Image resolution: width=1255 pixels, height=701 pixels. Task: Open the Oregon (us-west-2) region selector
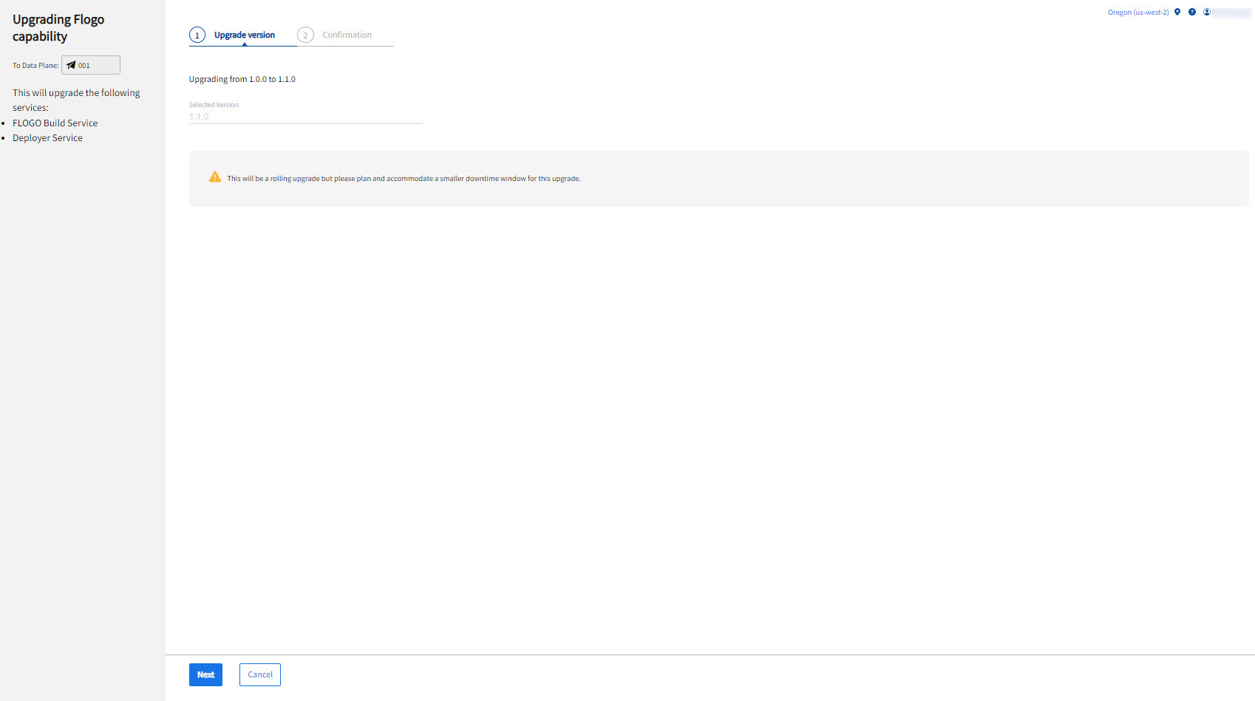click(1138, 13)
